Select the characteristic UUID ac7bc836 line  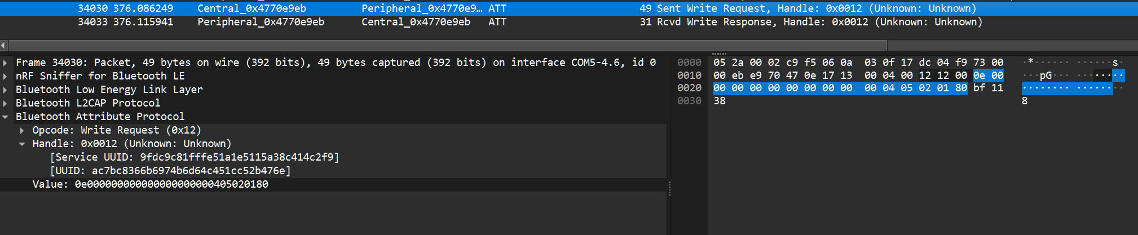click(x=170, y=171)
